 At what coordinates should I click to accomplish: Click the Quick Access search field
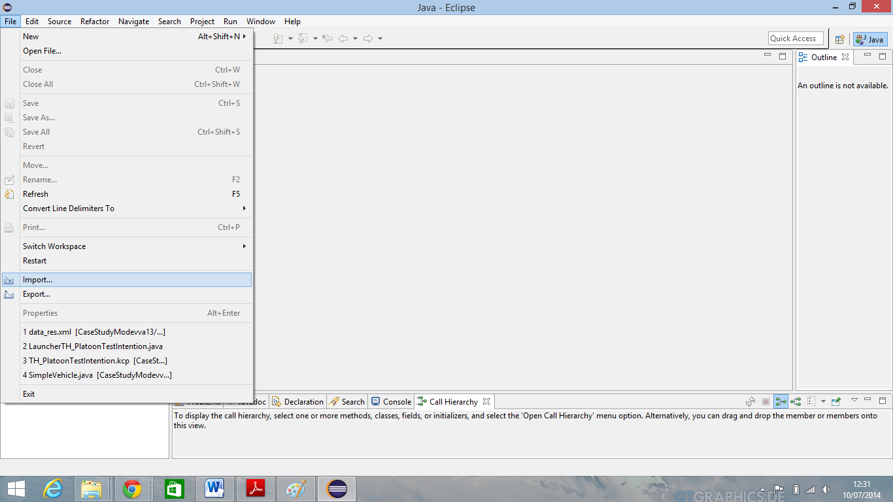click(x=795, y=39)
